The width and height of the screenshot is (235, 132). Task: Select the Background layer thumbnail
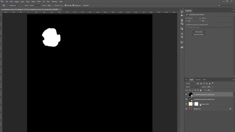click(x=191, y=109)
